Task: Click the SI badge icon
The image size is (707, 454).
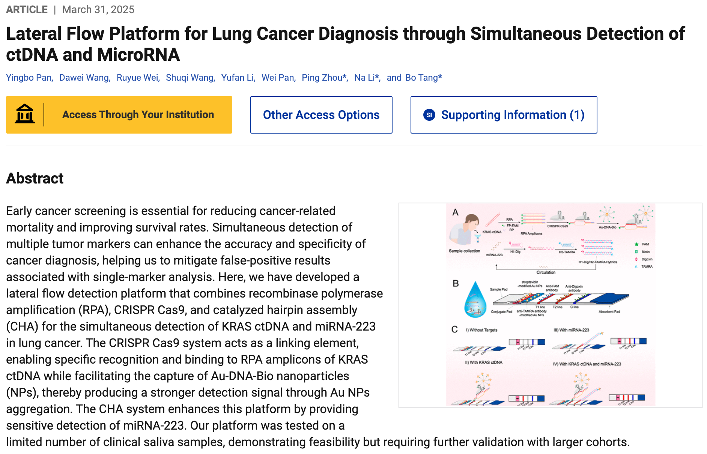Action: coord(429,115)
